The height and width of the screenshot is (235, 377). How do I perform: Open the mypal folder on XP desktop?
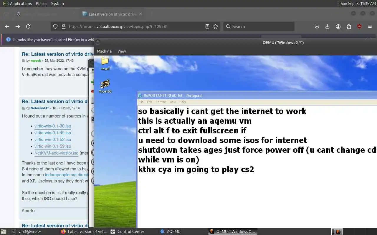105,64
